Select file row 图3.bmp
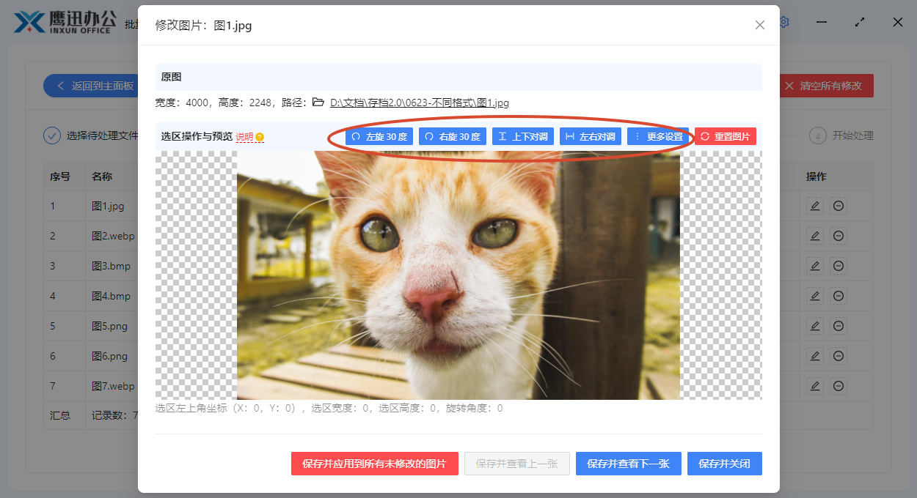This screenshot has width=917, height=498. point(111,266)
